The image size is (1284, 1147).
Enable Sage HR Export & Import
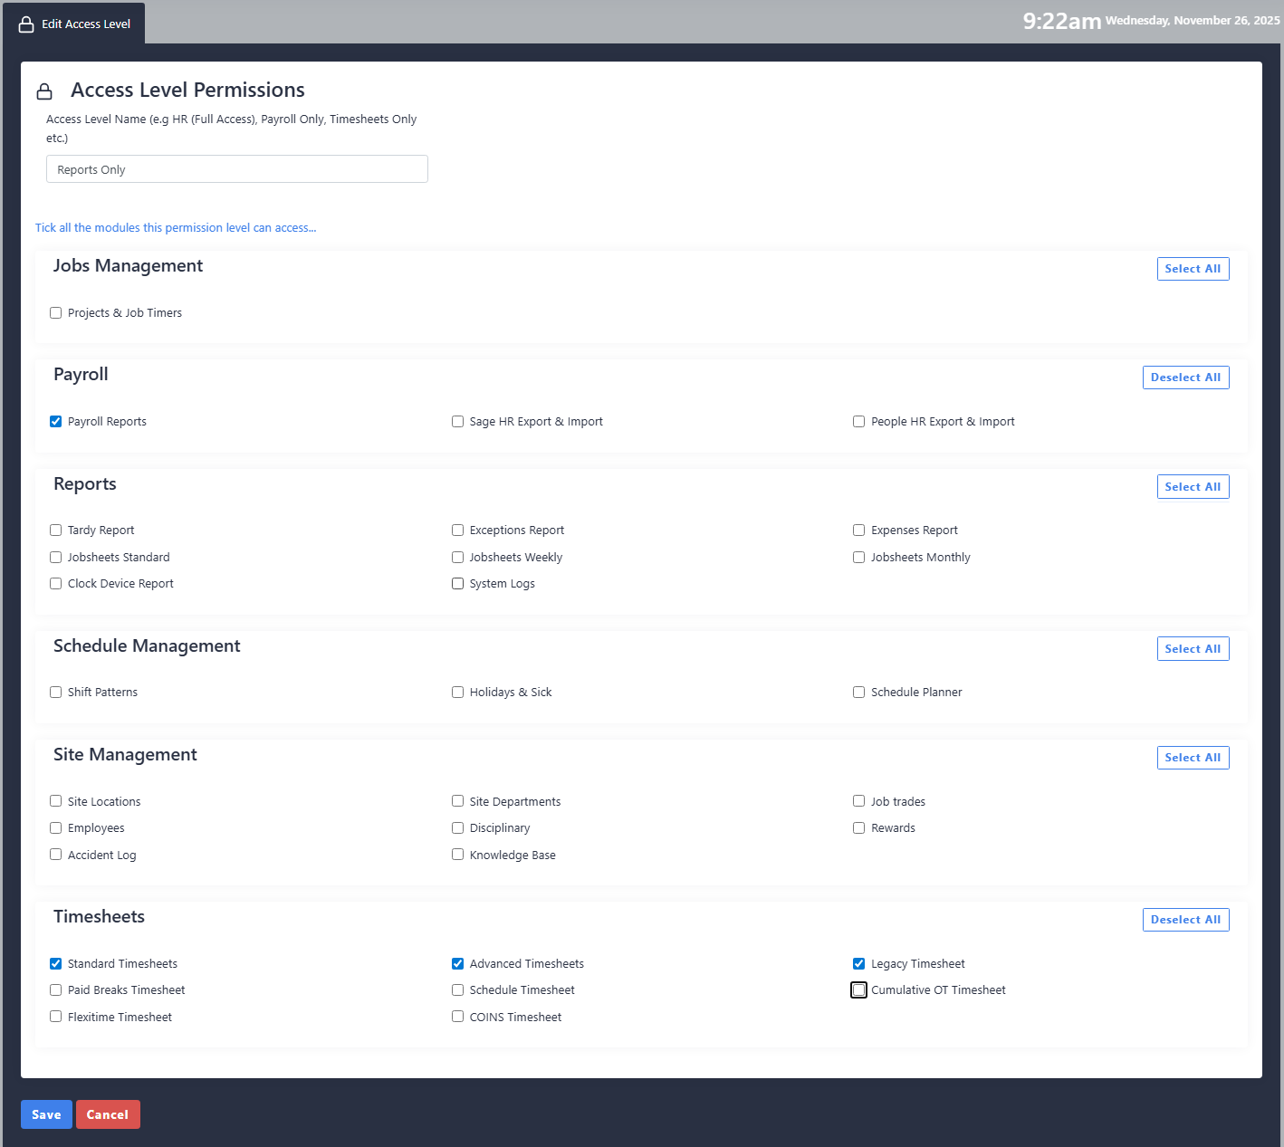458,422
